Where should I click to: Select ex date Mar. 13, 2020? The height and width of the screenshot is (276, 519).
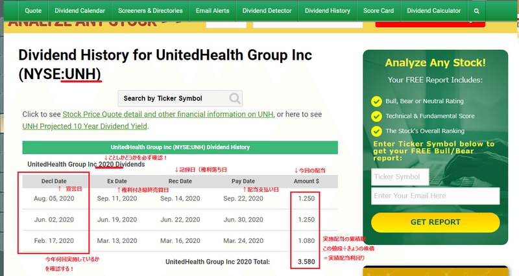117,240
